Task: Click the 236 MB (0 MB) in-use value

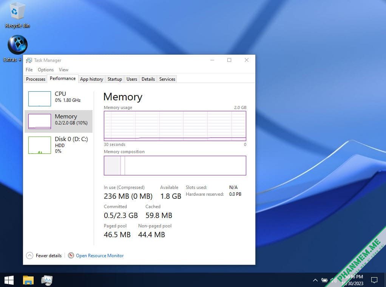Action: [x=128, y=196]
